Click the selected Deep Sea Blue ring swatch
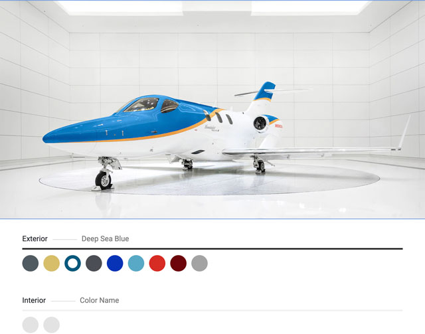The width and height of the screenshot is (425, 334). [72, 263]
